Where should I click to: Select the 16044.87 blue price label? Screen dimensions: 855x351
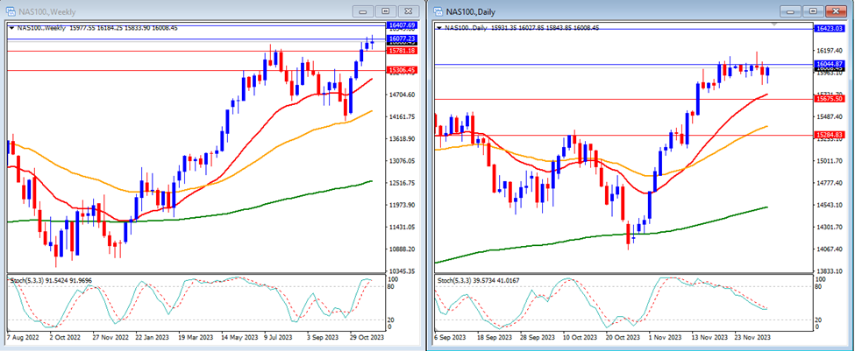point(830,64)
